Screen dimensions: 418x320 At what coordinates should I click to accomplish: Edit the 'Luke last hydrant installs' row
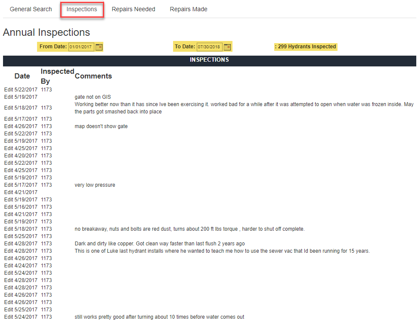point(9,251)
